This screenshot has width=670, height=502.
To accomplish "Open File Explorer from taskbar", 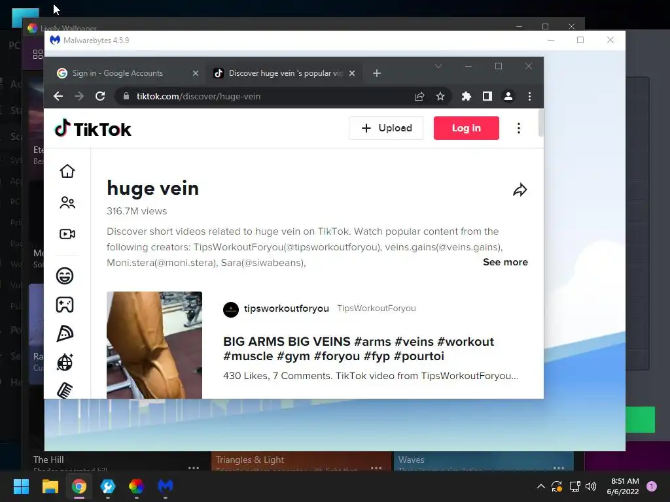I will (50, 486).
